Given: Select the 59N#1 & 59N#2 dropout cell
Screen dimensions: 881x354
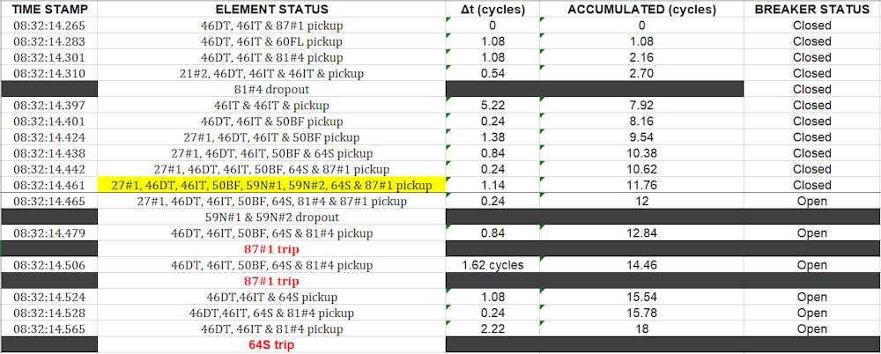Looking at the screenshot, I should (272, 217).
